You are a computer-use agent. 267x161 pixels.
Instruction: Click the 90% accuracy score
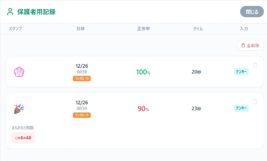[x=143, y=109]
